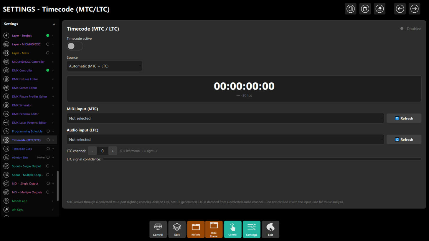Click the MIDI/HID/OSC Controller icon

point(6,62)
